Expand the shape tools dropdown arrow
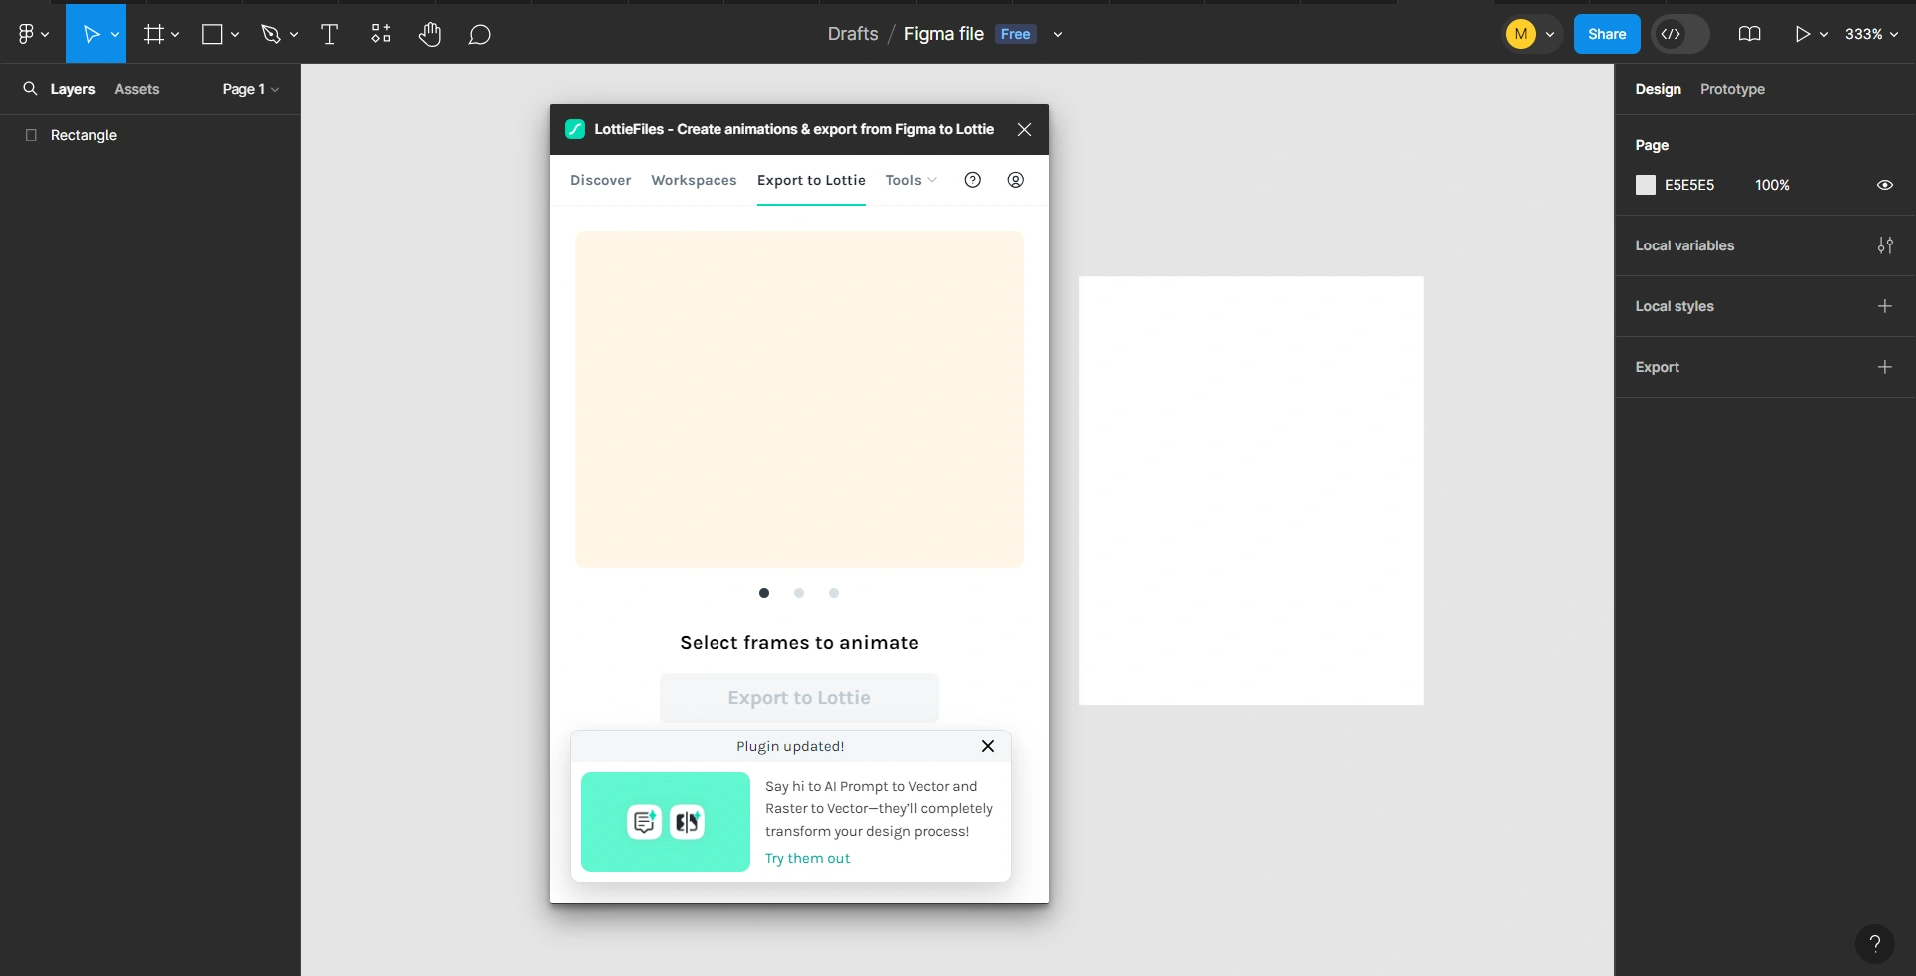This screenshot has height=976, width=1916. click(235, 34)
